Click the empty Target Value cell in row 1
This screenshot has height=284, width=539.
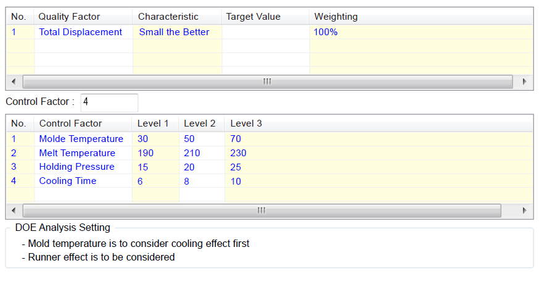point(265,32)
